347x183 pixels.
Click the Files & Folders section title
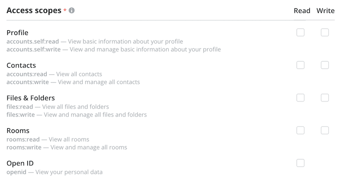(x=31, y=98)
